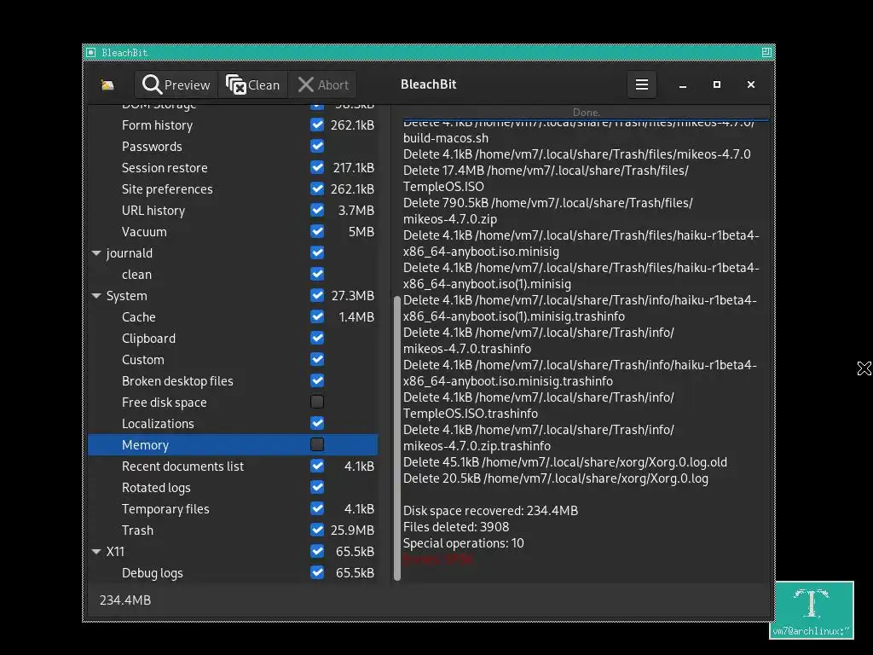The image size is (873, 655).
Task: Click the Preview magnifier button
Action: pyautogui.click(x=176, y=84)
